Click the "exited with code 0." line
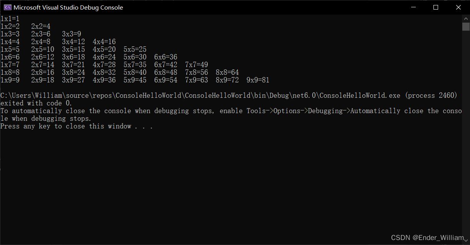This screenshot has width=470, height=245. (x=36, y=103)
